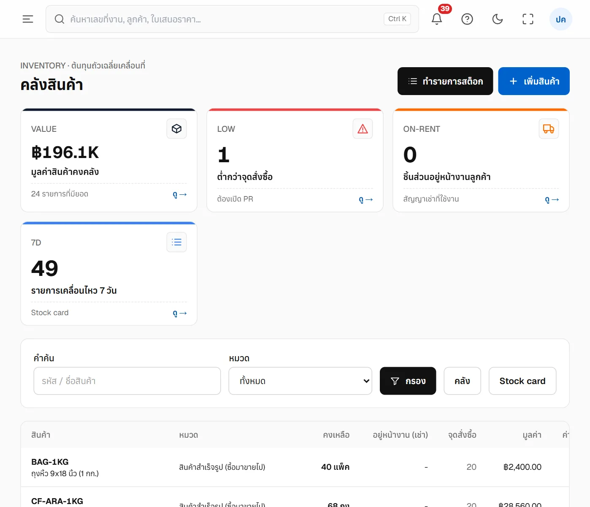
Task: Click the สินค้า column header
Action: pyautogui.click(x=41, y=435)
